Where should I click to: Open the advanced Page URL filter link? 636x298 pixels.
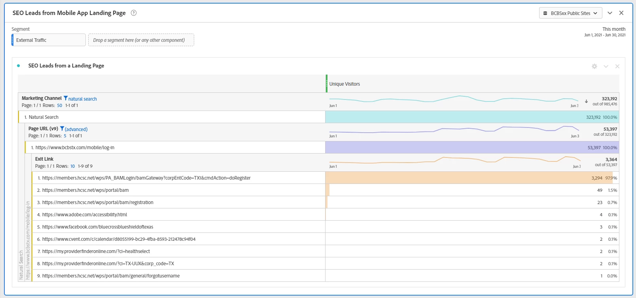click(76, 129)
